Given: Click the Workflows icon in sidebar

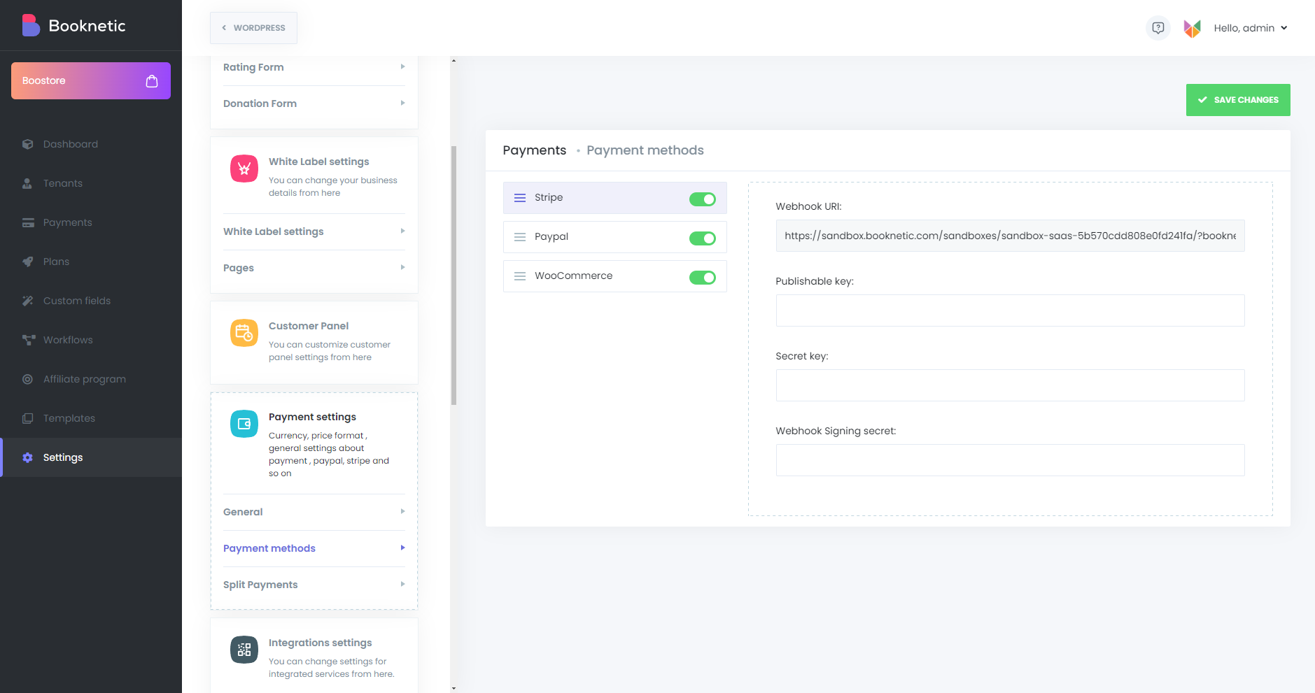Looking at the screenshot, I should pos(29,340).
